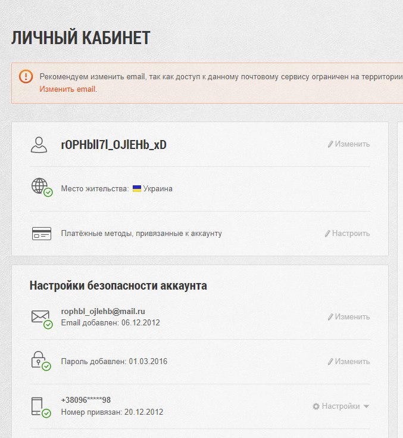The height and width of the screenshot is (438, 403).
Task: Click the pencil icon next to Настроить
Action: click(x=327, y=234)
